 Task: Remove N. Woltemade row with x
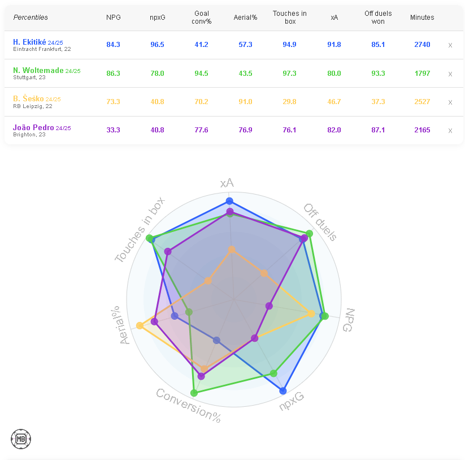coord(450,74)
